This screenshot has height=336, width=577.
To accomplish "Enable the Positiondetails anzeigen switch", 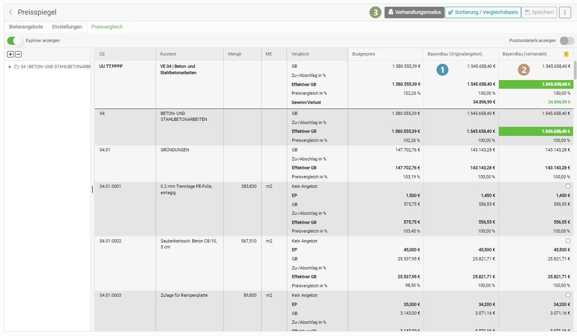I will (x=567, y=40).
